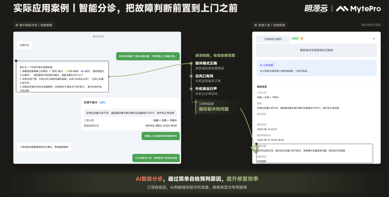Select the 制冷模式正确 timeline node
389x197 pixels.
tap(191, 64)
